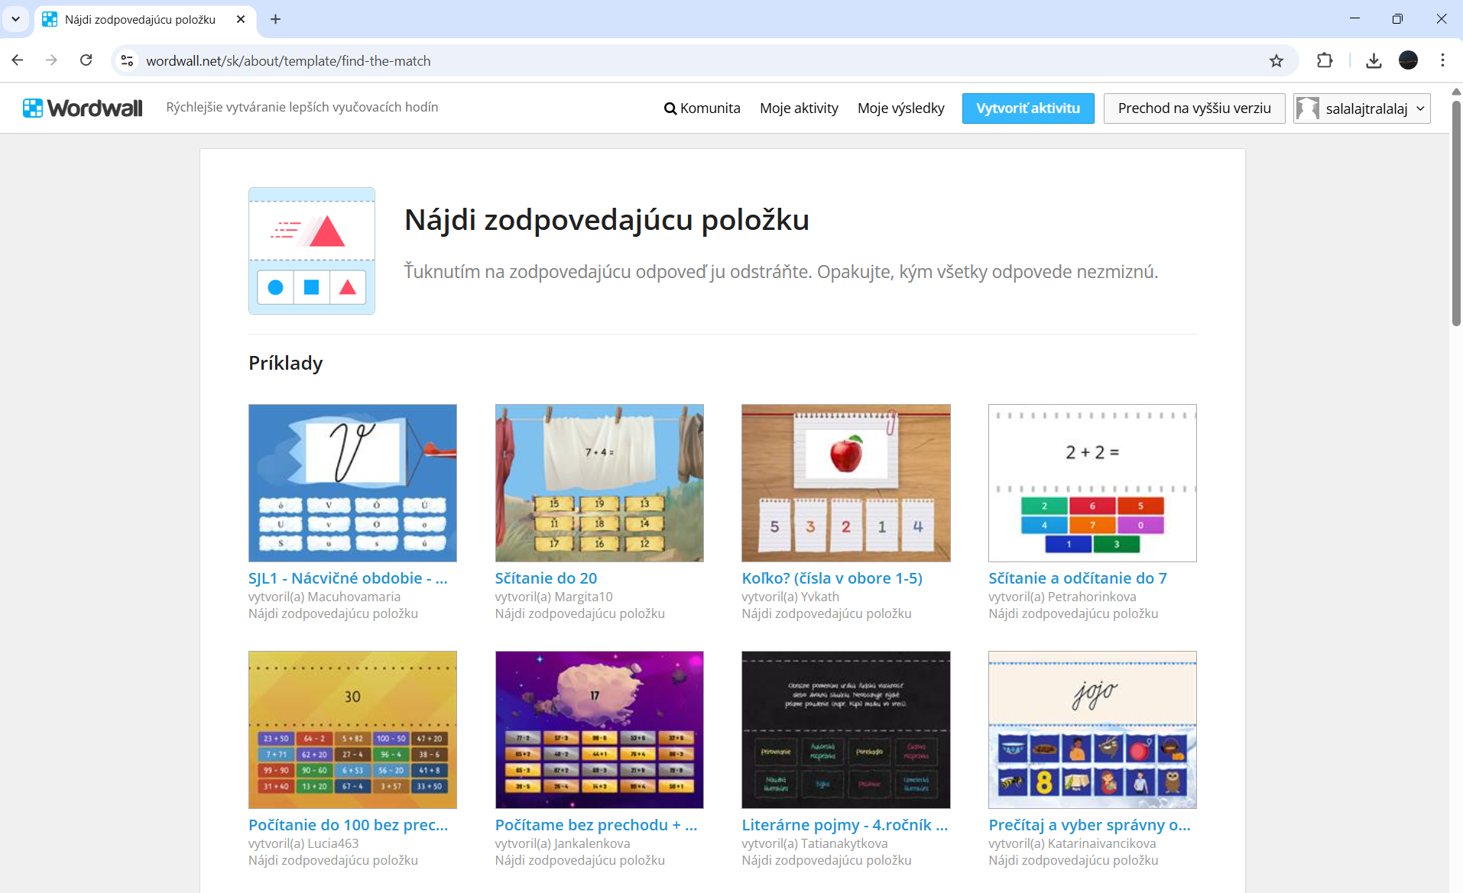Image resolution: width=1463 pixels, height=893 pixels.
Task: Go to Moje aktivity
Action: tap(799, 108)
